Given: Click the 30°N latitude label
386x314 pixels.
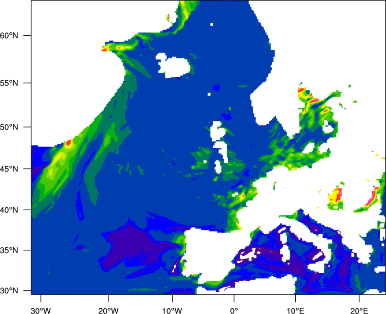Looking at the screenshot, I should pyautogui.click(x=9, y=291).
